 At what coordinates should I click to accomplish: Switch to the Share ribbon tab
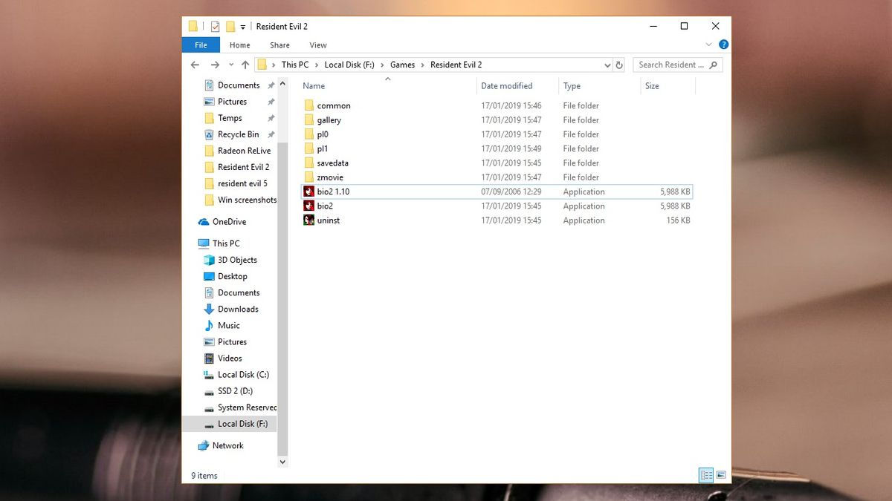(x=279, y=45)
